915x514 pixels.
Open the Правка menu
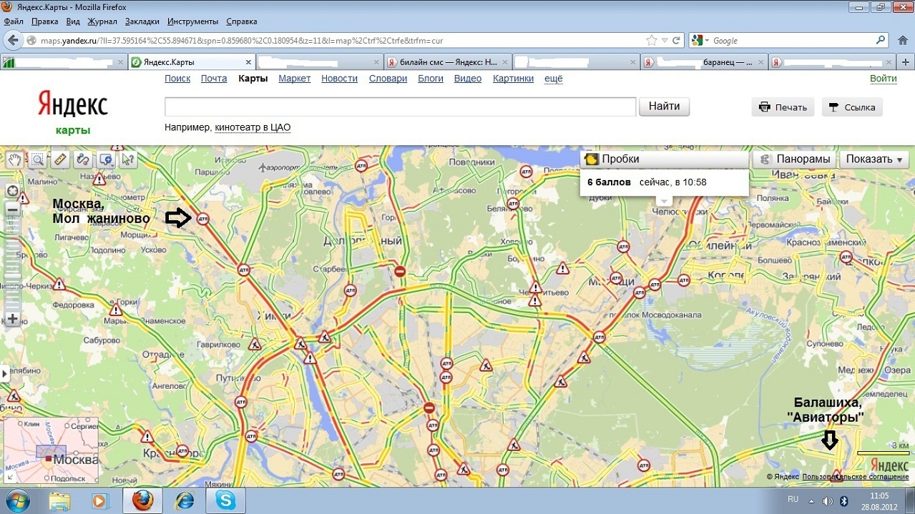[45, 21]
